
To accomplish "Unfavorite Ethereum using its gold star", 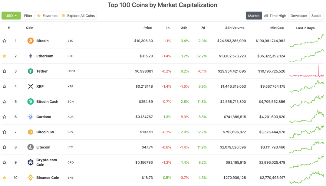I will (x=4, y=56).
